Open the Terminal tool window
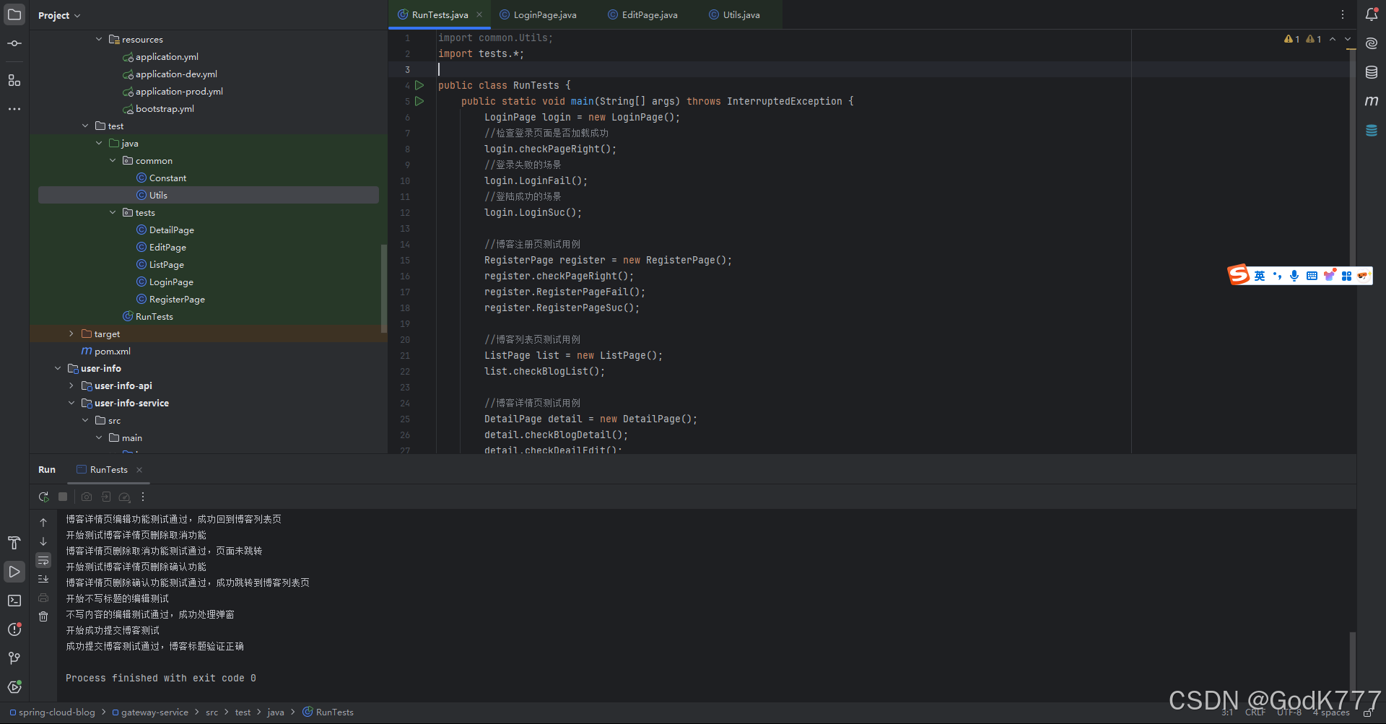The image size is (1386, 724). (14, 601)
